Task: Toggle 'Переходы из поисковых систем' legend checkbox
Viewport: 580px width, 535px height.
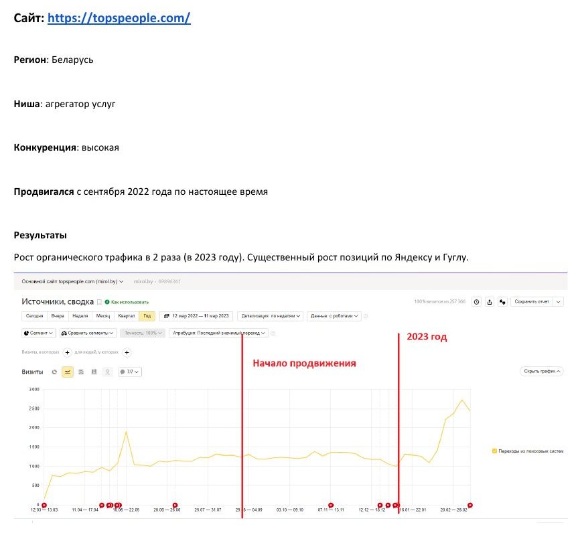Action: [494, 451]
